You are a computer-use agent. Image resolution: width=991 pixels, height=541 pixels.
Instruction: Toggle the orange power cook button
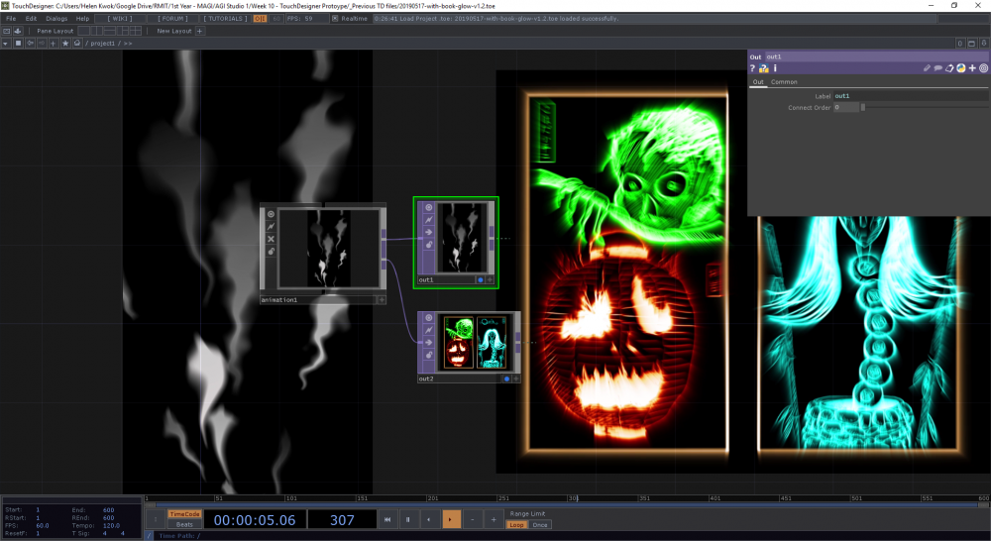tap(260, 18)
